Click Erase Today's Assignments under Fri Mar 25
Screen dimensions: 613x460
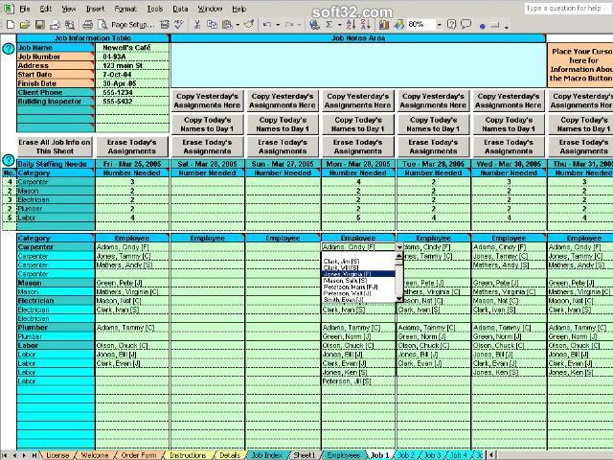coord(132,147)
